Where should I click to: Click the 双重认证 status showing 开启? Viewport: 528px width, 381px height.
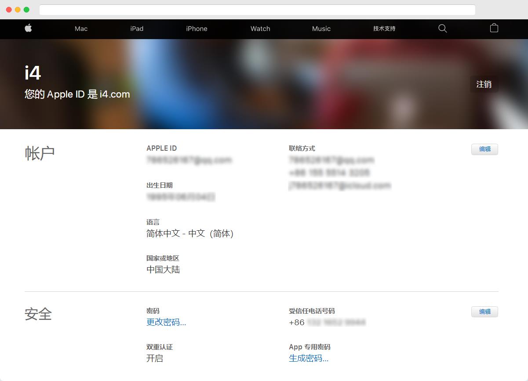[x=155, y=358]
